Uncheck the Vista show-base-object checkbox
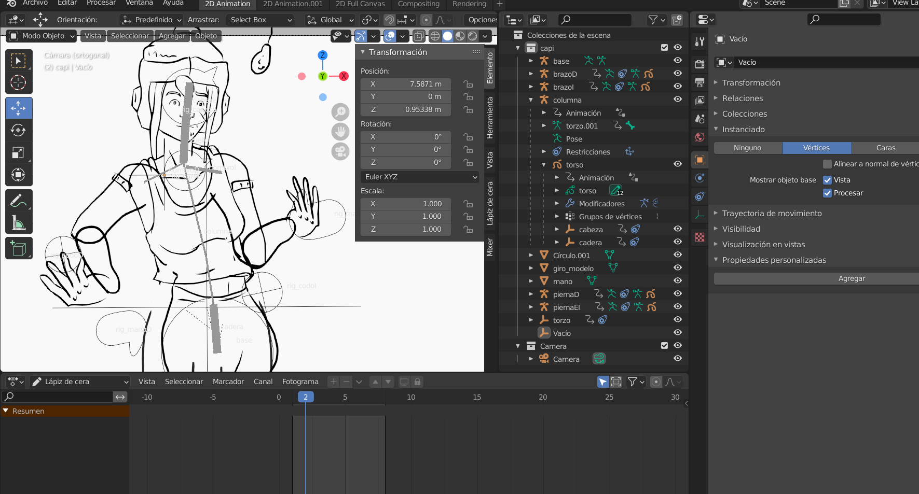 coord(828,180)
